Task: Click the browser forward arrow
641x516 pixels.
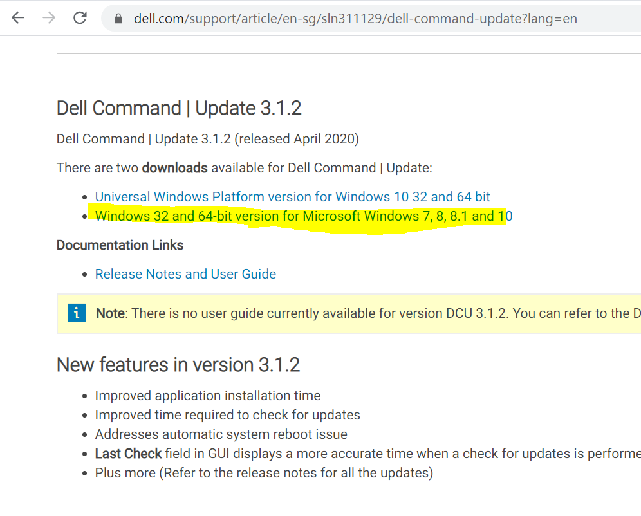Action: (x=49, y=18)
